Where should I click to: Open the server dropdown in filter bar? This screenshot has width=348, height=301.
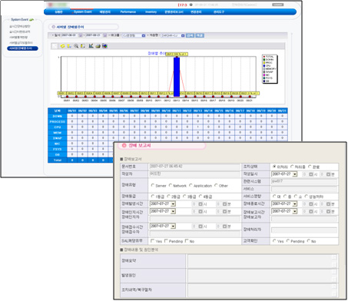pos(183,35)
